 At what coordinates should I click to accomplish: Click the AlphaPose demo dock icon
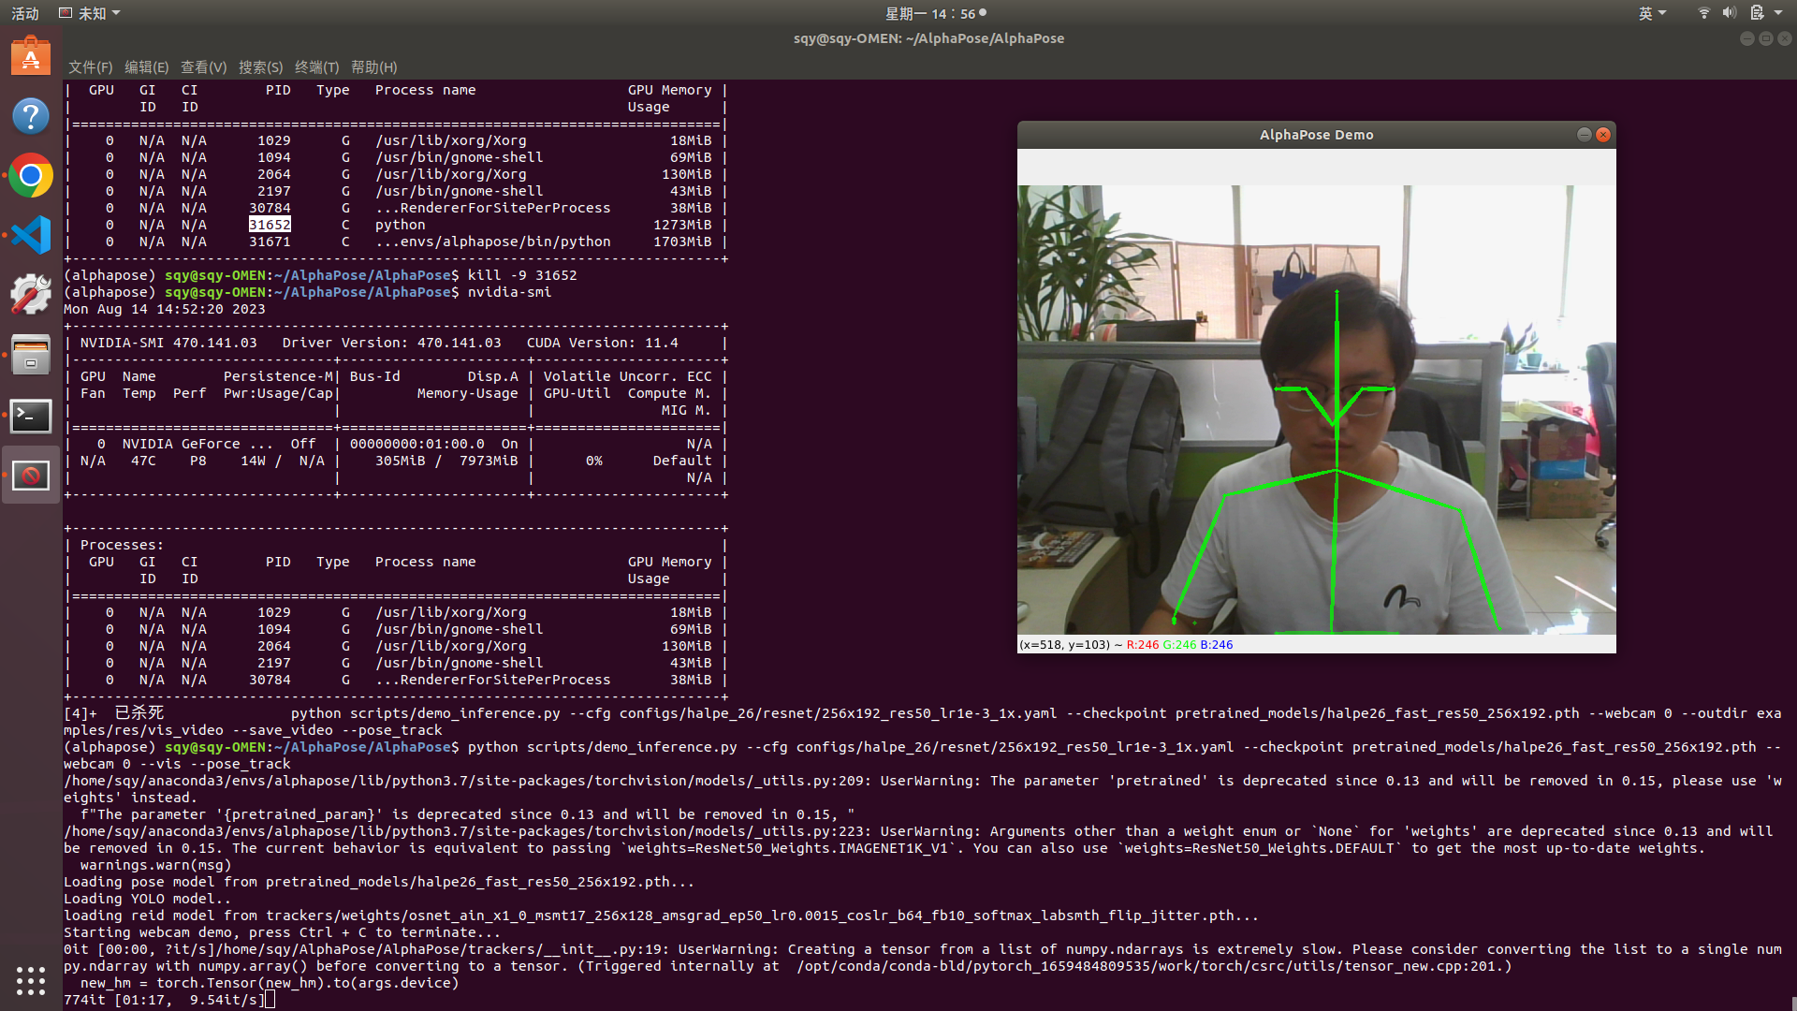[30, 476]
